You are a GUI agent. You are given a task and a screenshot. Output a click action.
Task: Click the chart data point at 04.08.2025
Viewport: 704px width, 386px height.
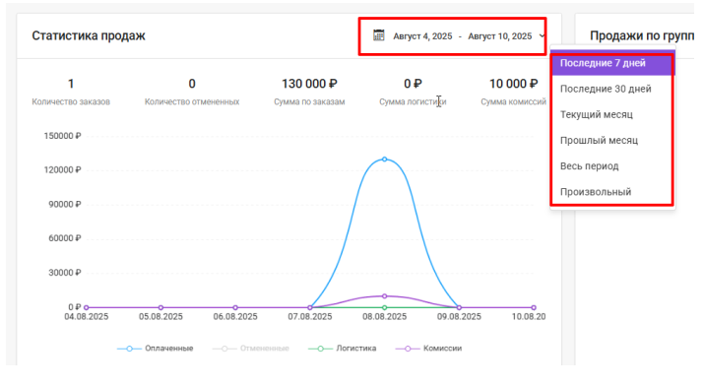[x=87, y=307]
